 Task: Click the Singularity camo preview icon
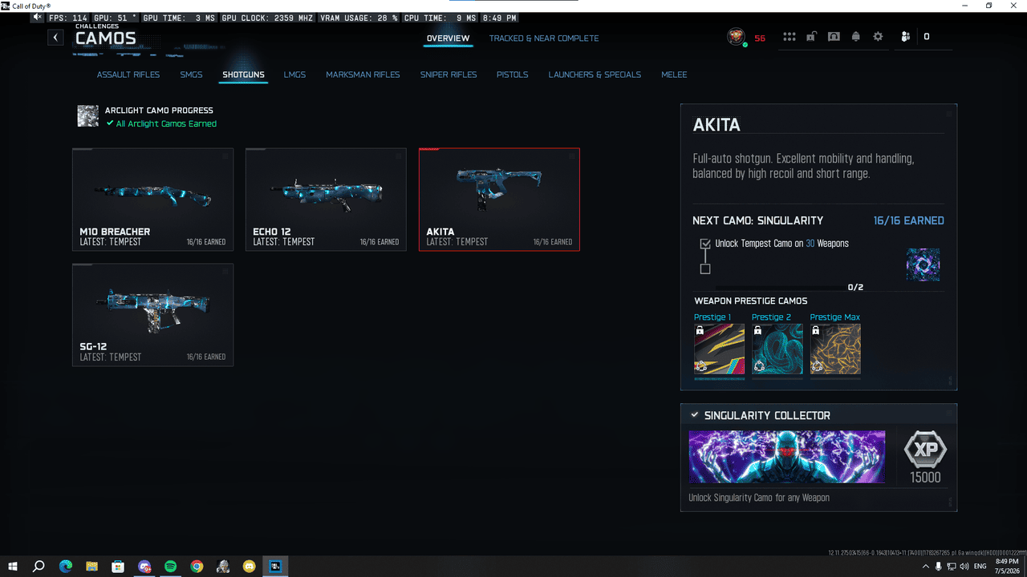(x=923, y=264)
